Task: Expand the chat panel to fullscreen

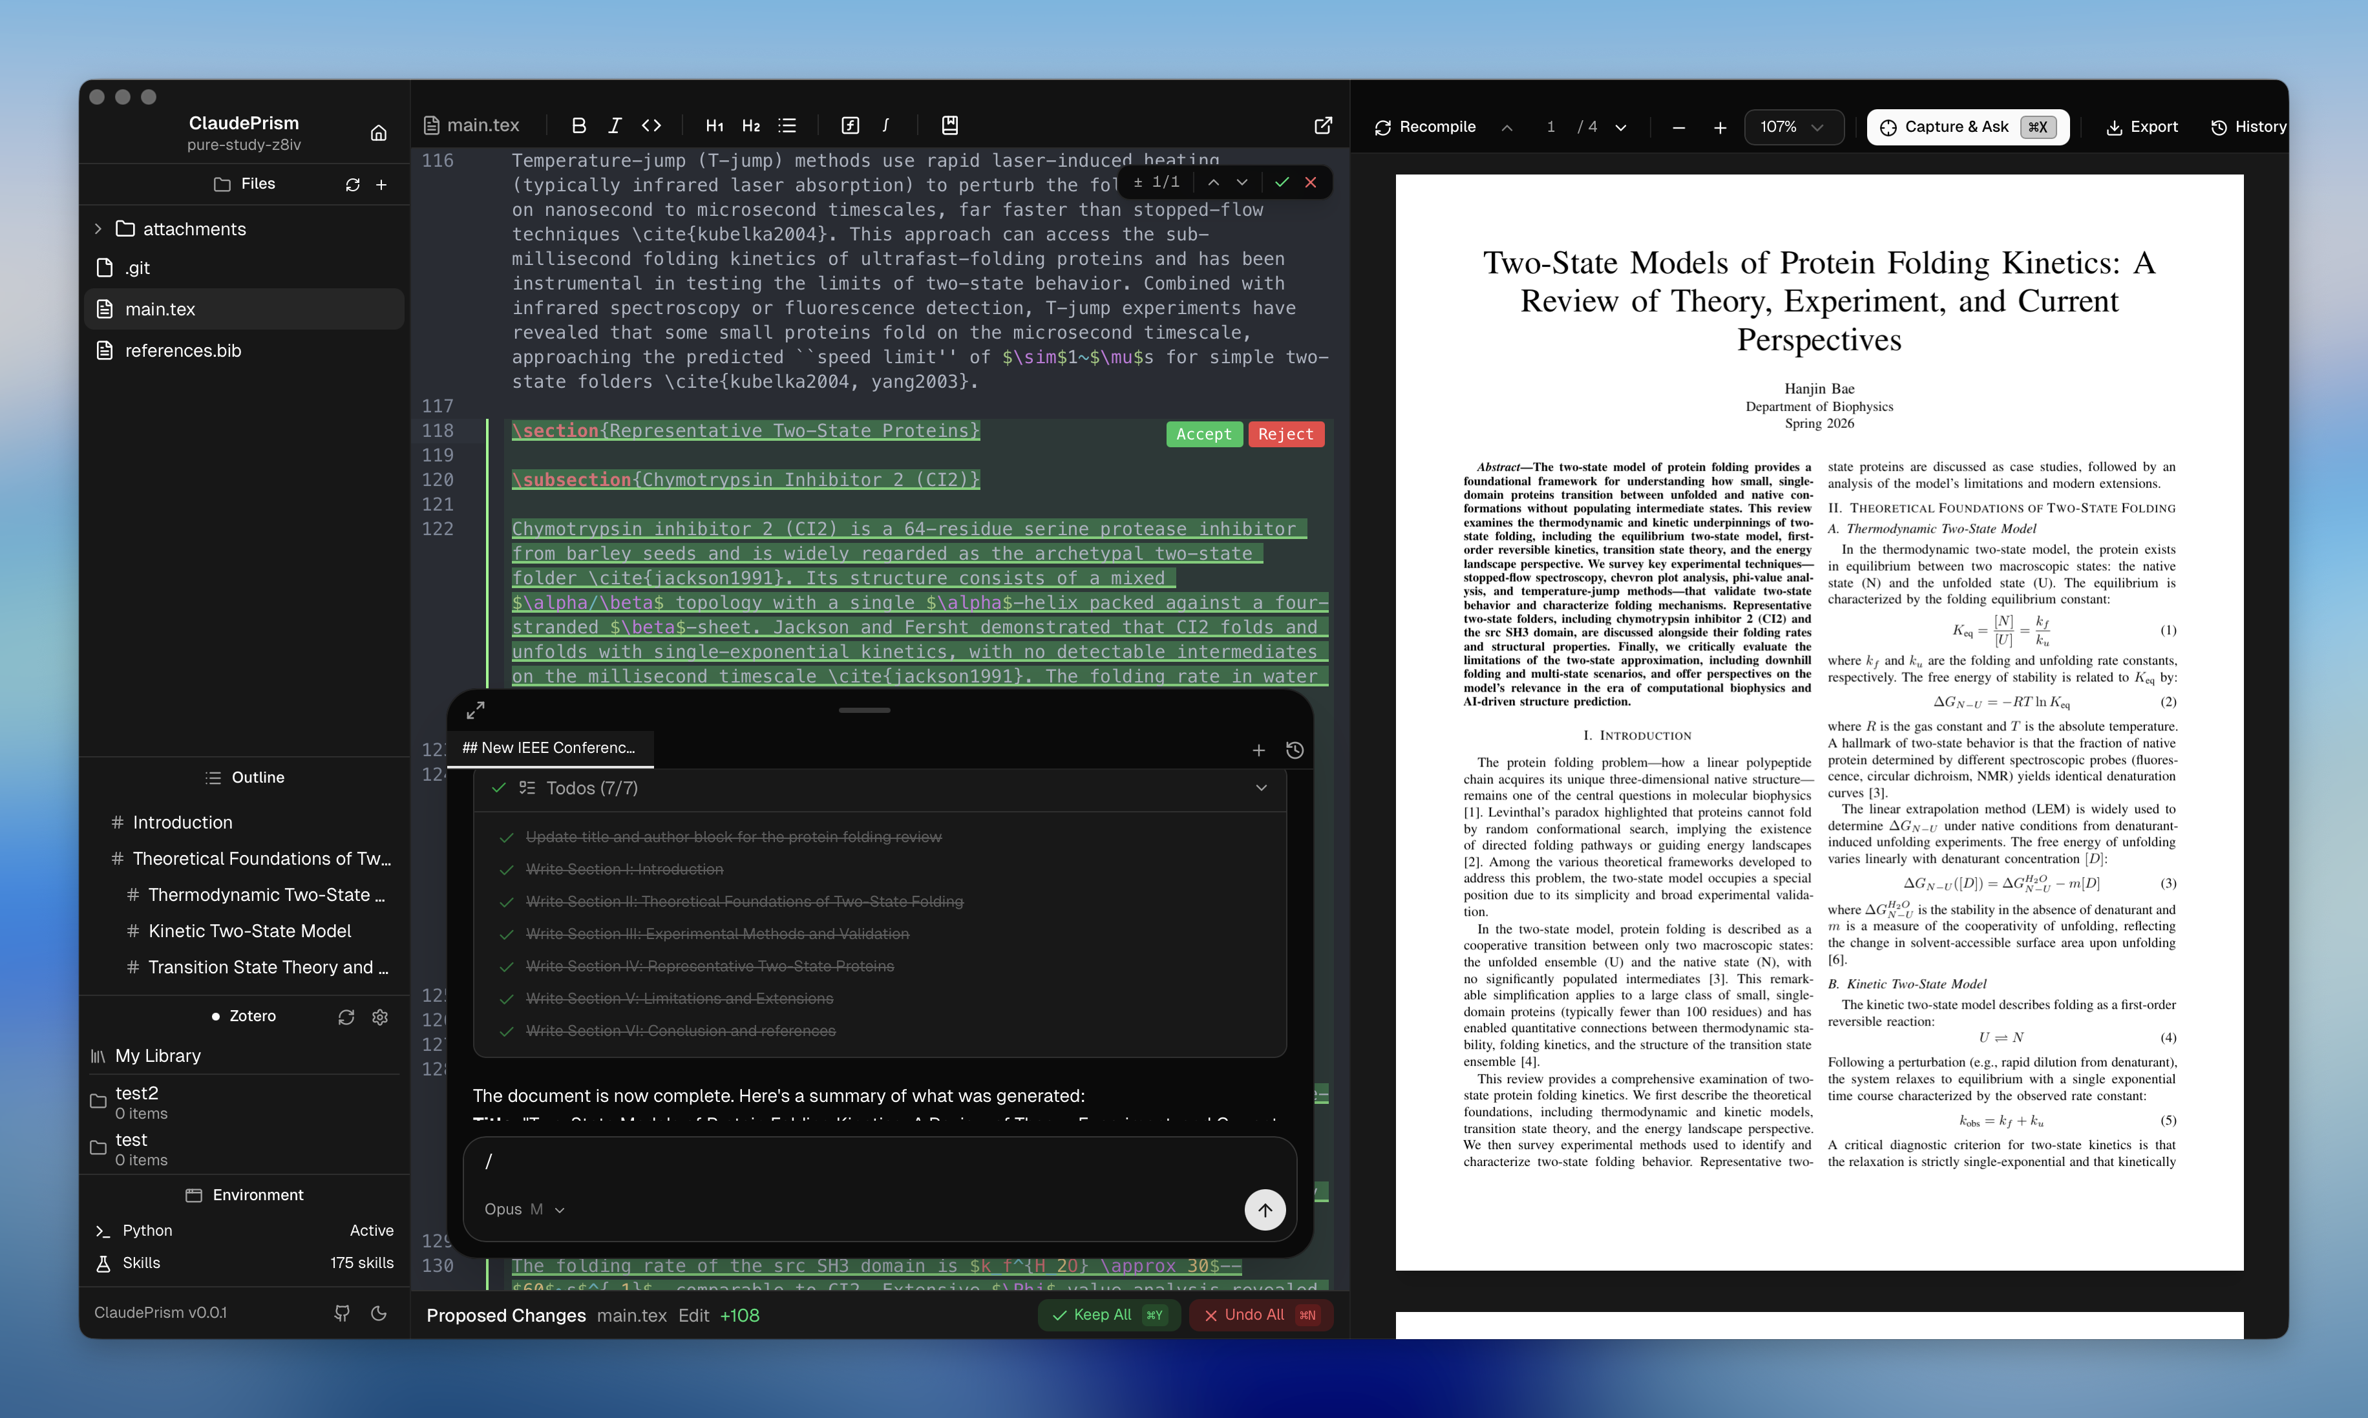Action: [476, 710]
